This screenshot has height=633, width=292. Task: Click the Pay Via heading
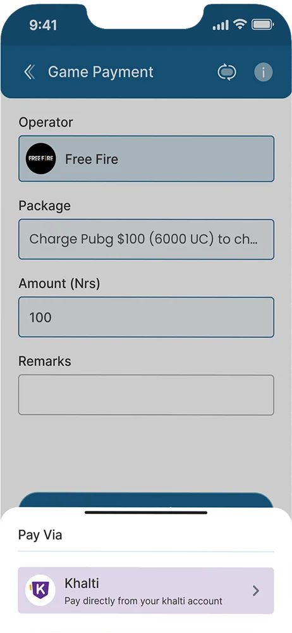pyautogui.click(x=40, y=536)
